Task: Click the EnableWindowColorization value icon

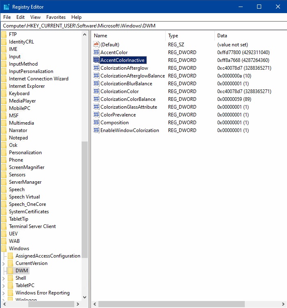Action: pyautogui.click(x=96, y=130)
